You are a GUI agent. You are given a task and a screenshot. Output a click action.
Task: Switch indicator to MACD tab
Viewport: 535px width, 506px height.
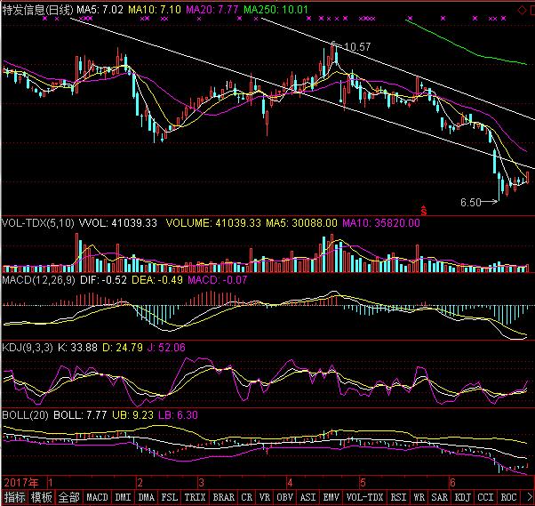(97, 497)
